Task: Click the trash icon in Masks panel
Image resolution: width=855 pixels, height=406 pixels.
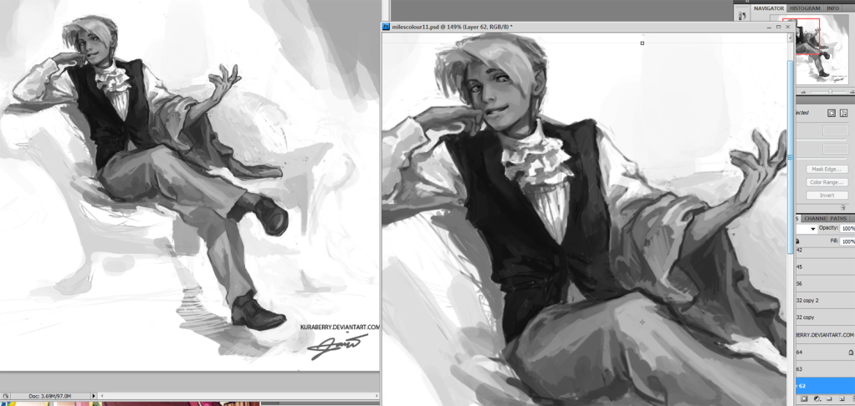Action: [843, 207]
